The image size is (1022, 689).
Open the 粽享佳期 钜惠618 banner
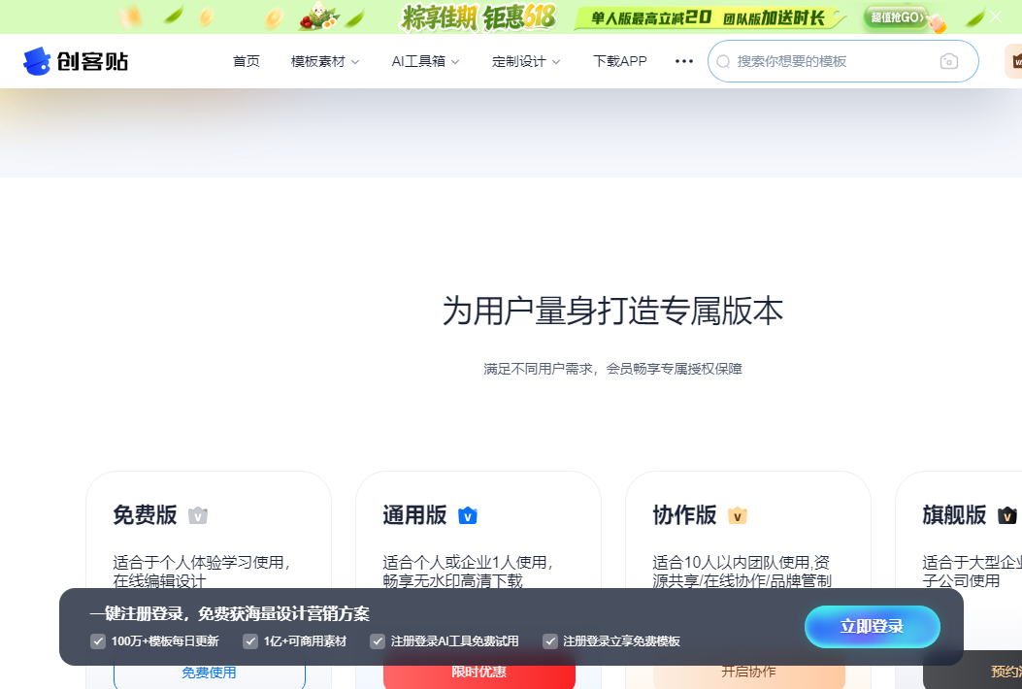coord(479,17)
